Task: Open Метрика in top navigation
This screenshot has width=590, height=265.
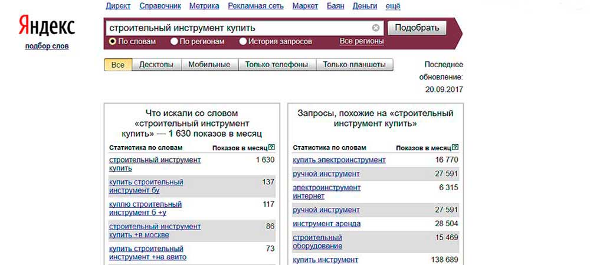Action: (x=204, y=6)
